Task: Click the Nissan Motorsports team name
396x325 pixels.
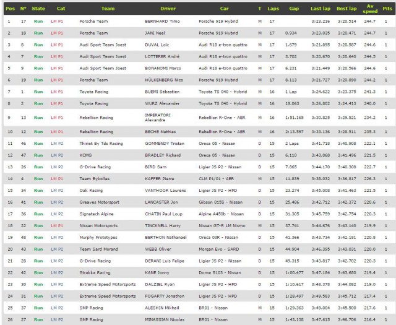Action: point(98,226)
